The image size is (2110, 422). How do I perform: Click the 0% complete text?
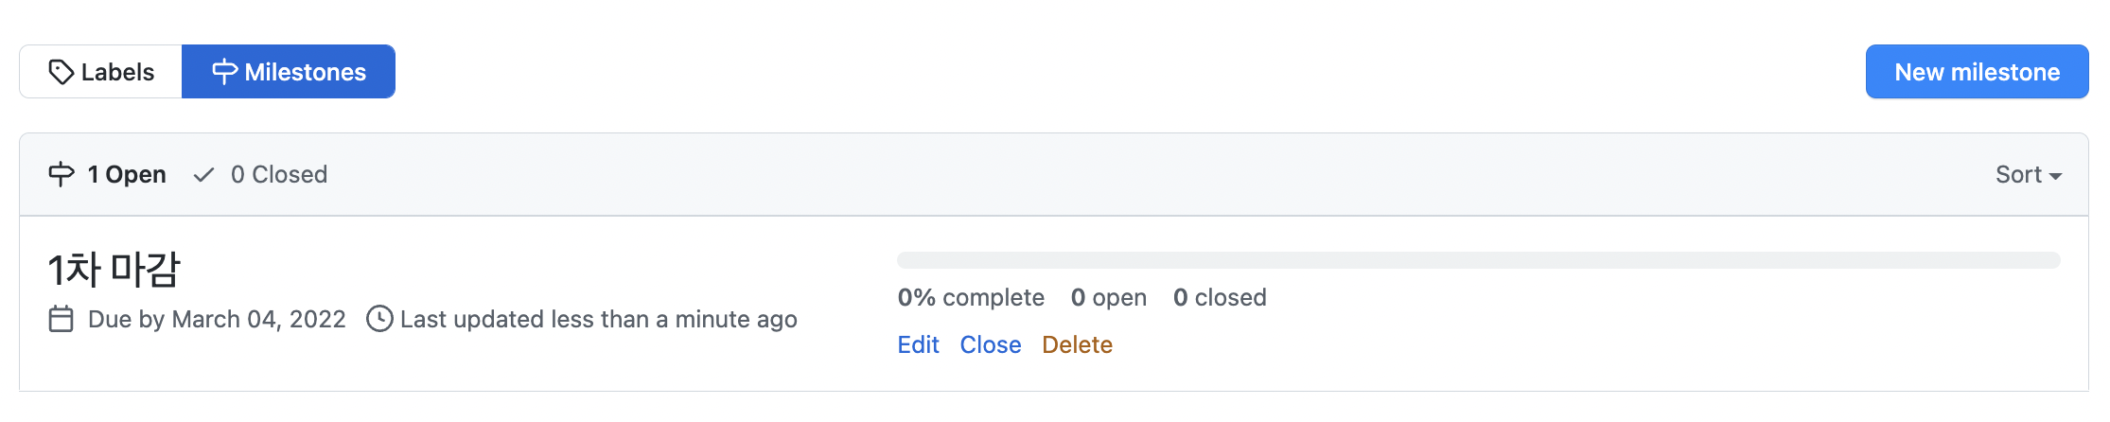tap(971, 297)
